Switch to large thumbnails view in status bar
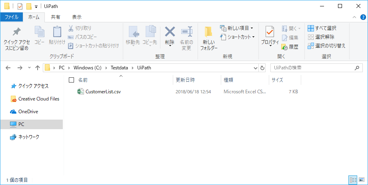The image size is (368, 185). [362, 180]
